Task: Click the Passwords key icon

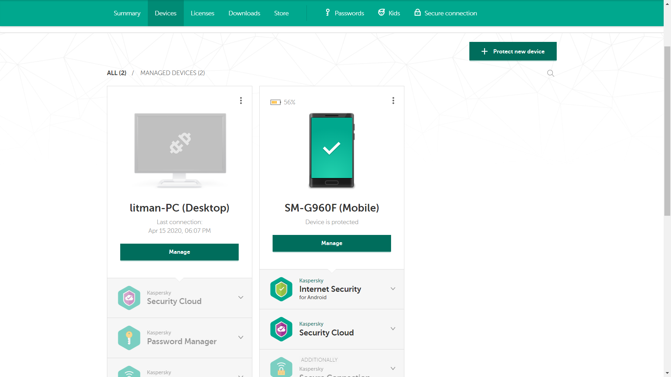Action: pyautogui.click(x=327, y=13)
